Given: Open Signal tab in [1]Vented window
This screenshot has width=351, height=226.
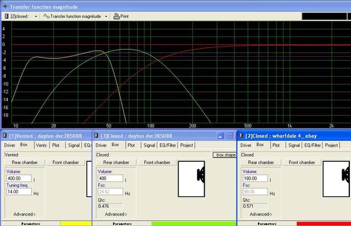Looking at the screenshot, I should pos(74,145).
